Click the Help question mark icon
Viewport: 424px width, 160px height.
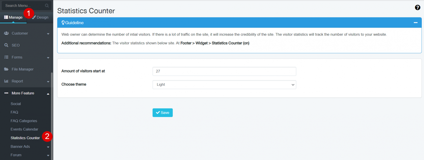[417, 8]
